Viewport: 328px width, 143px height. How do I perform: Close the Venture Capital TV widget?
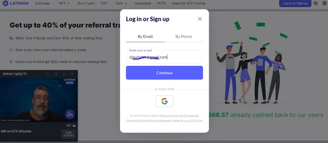64,74
